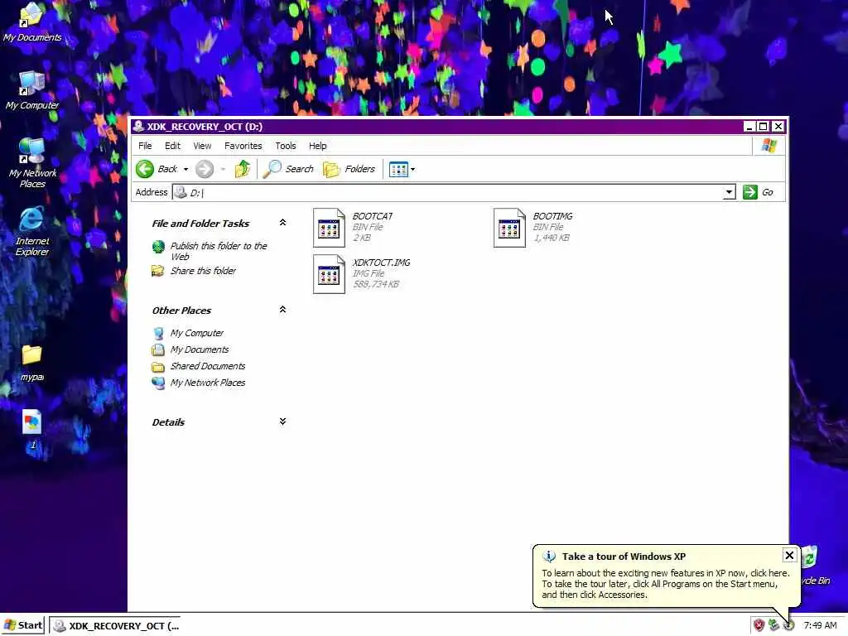The image size is (848, 636).
Task: Open the Tools menu
Action: (x=286, y=146)
